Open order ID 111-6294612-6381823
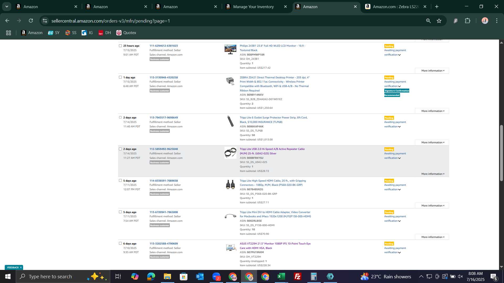The height and width of the screenshot is (283, 504). pyautogui.click(x=164, y=46)
